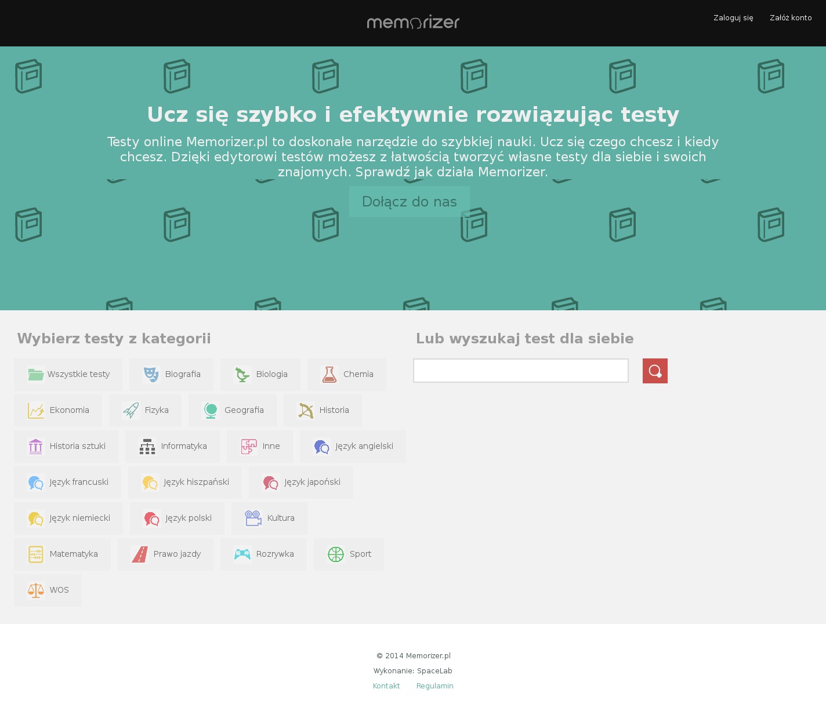Click the Fizyka rocket icon
This screenshot has height=718, width=826.
(x=131, y=411)
